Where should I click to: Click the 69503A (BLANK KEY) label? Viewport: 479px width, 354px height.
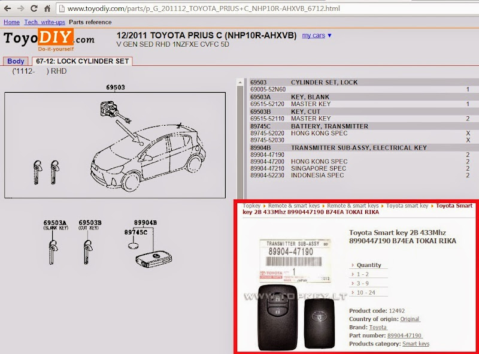pyautogui.click(x=56, y=225)
